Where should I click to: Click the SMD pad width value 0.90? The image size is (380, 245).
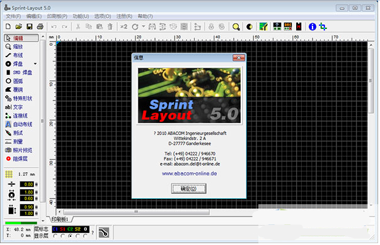click(x=27, y=207)
